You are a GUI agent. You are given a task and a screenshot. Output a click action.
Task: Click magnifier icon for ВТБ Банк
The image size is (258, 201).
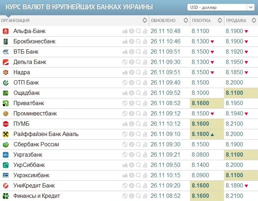point(138,51)
